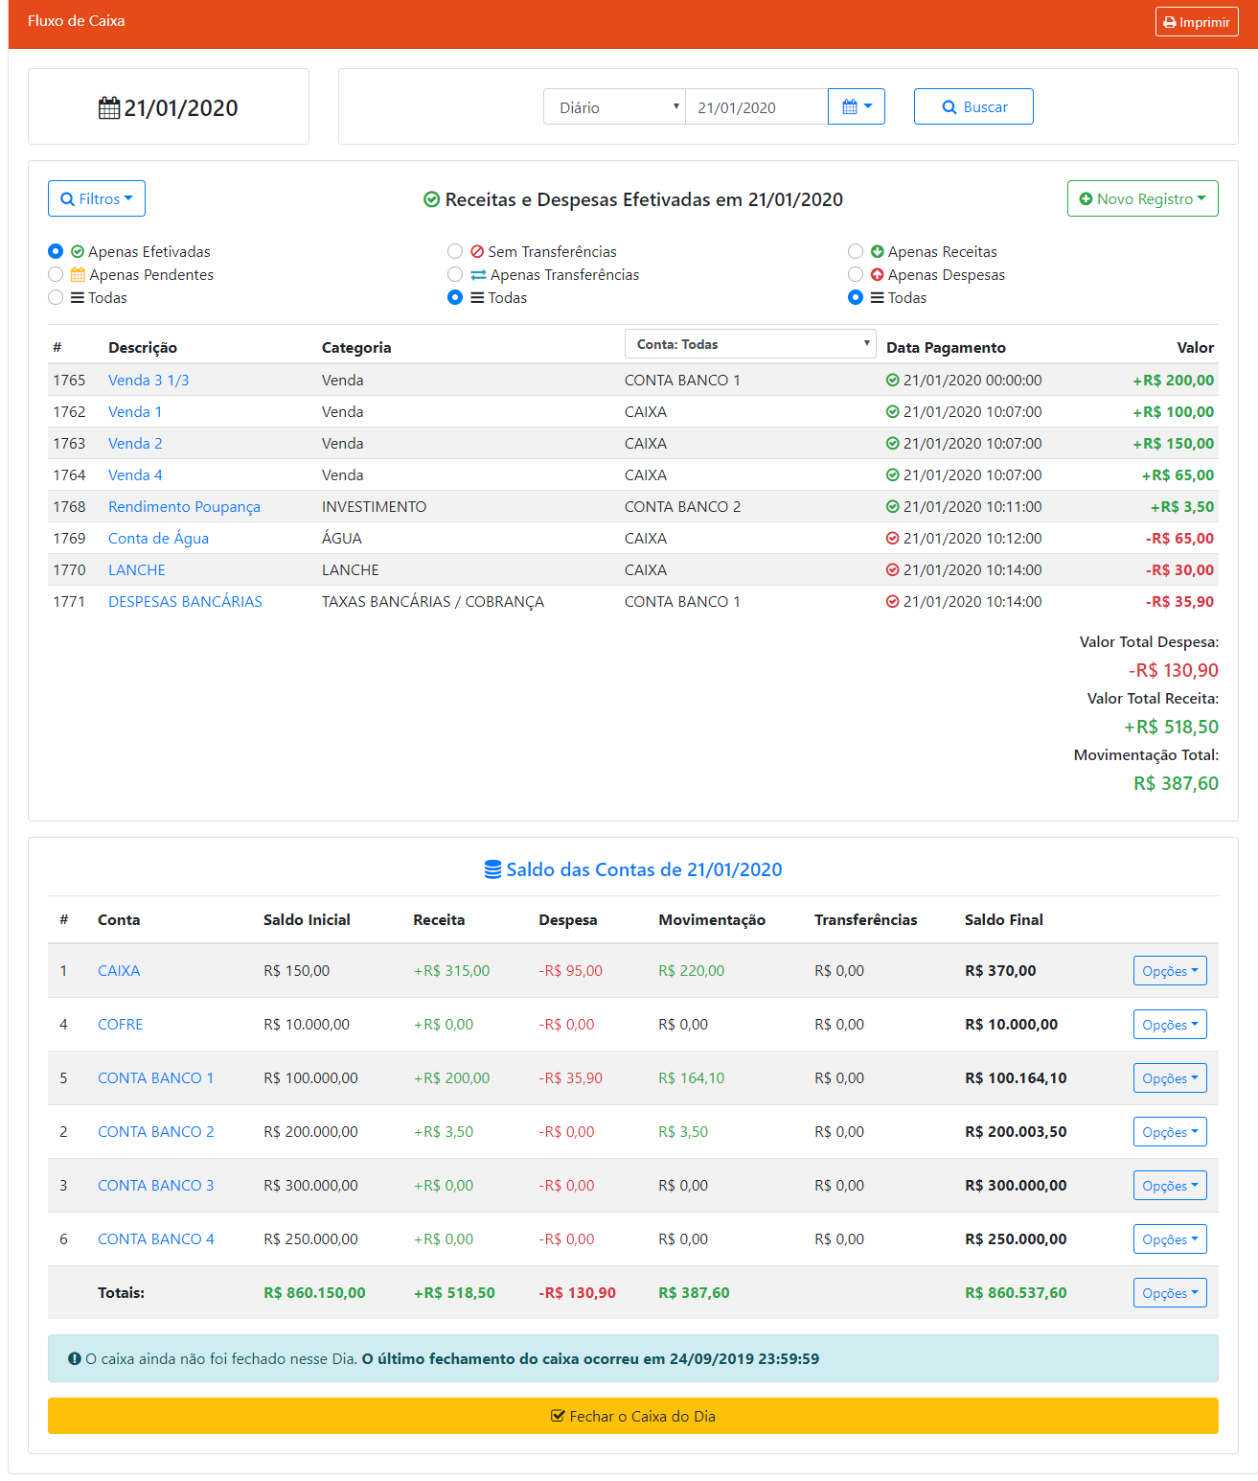The width and height of the screenshot is (1258, 1481).
Task: Open the Diário period dropdown
Action: (x=614, y=107)
